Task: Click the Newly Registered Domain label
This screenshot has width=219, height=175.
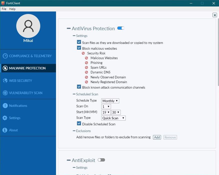Action: coord(109,82)
